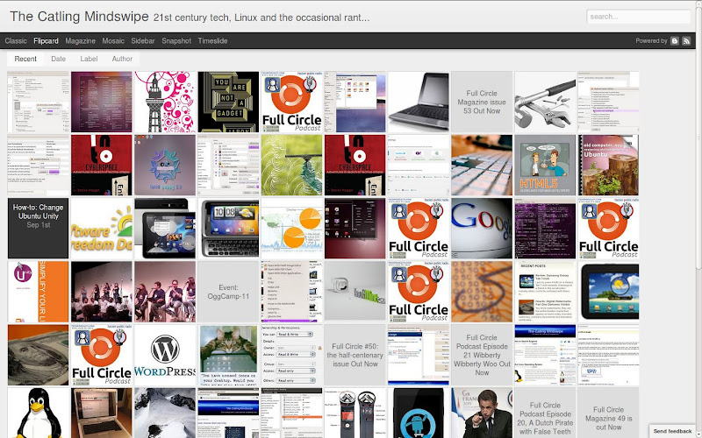
Task: Open the cat on keyboard card
Action: 228,355
